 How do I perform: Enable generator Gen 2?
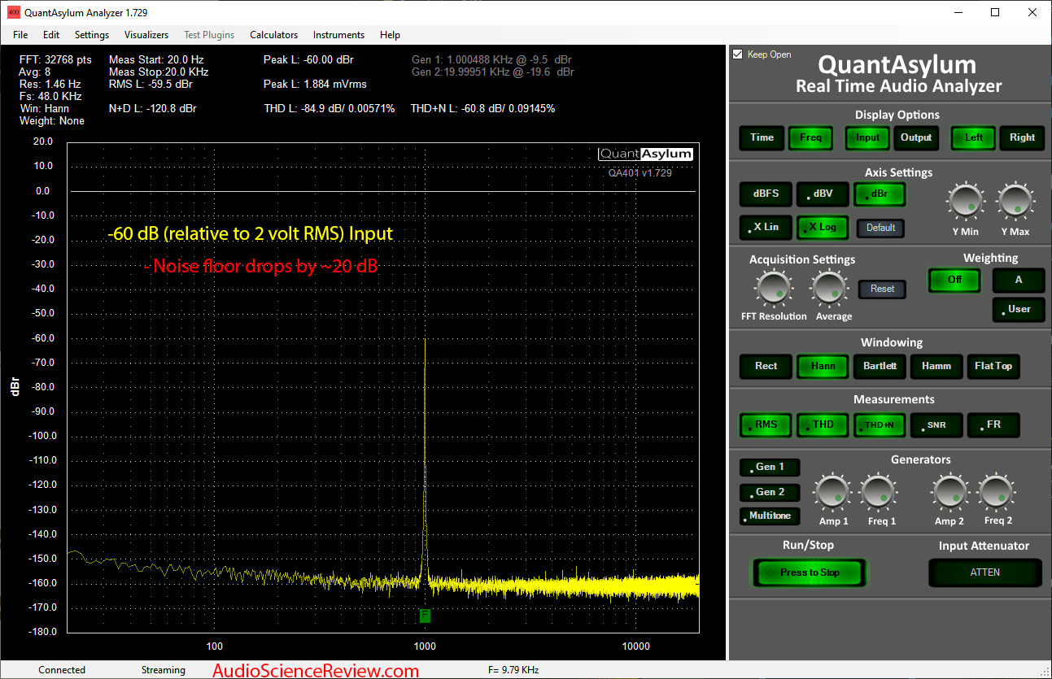(x=770, y=492)
